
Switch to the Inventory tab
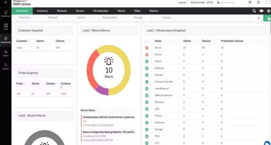[43, 11]
